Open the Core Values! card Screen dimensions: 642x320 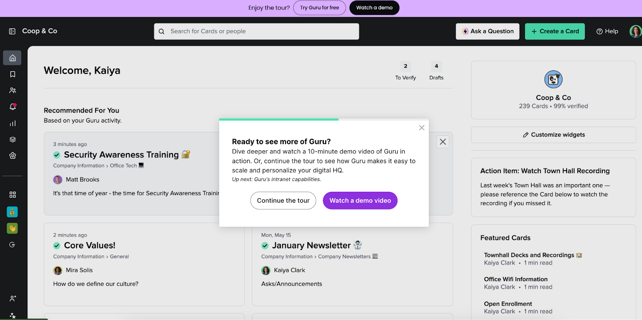click(89, 246)
